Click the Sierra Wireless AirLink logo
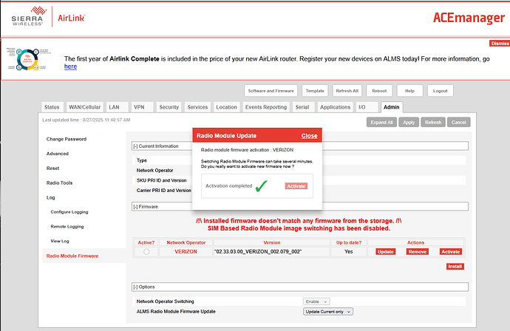 (48, 16)
